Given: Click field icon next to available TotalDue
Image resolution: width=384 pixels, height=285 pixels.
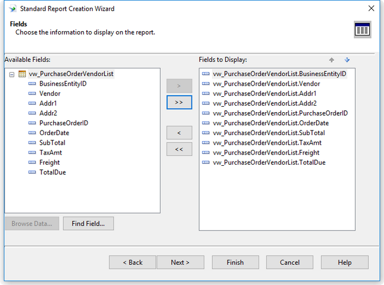Looking at the screenshot, I should point(32,172).
